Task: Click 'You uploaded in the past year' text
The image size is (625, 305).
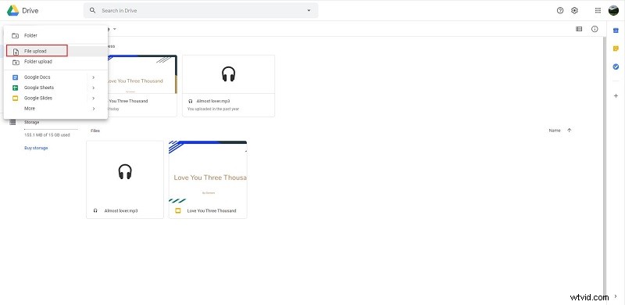Action: click(x=213, y=109)
